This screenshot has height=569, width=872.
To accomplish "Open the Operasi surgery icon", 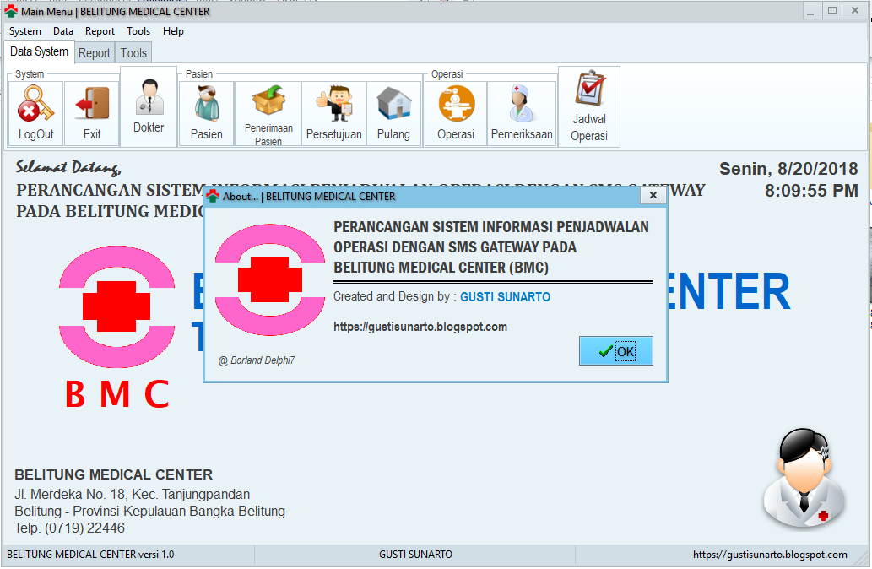I will (456, 104).
